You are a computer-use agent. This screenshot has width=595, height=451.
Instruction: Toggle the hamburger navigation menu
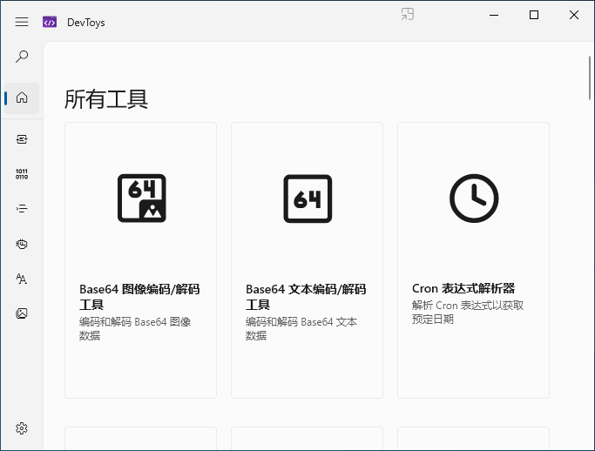click(x=22, y=22)
